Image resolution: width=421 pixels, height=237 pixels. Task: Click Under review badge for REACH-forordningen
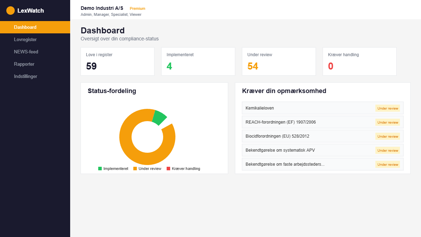tap(388, 122)
